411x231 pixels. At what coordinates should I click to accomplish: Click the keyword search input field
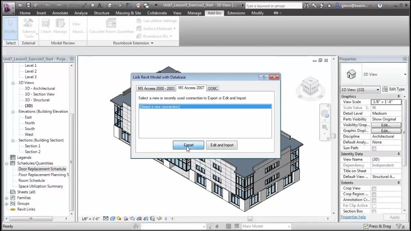(x=274, y=6)
